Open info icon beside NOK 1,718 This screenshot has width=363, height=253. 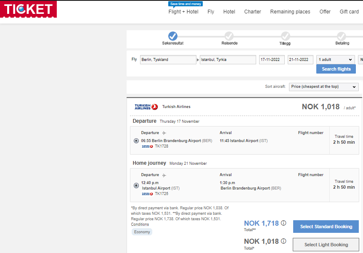click(x=284, y=223)
